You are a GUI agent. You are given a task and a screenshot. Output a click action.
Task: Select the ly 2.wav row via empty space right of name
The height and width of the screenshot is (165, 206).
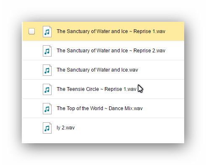click(x=129, y=128)
